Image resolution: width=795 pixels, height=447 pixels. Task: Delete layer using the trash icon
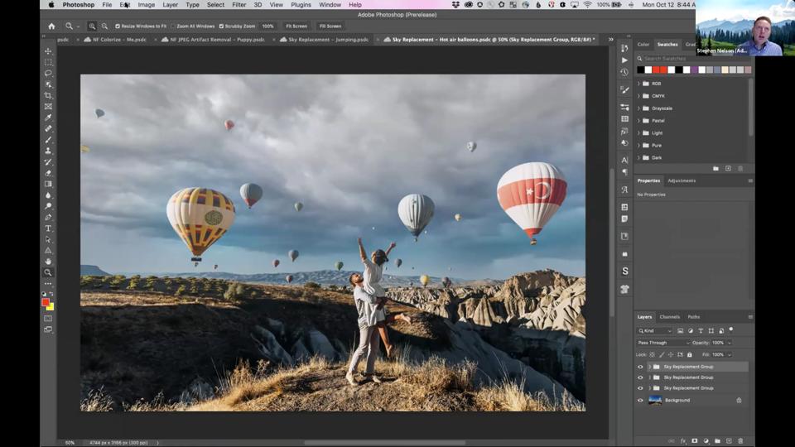coord(740,440)
